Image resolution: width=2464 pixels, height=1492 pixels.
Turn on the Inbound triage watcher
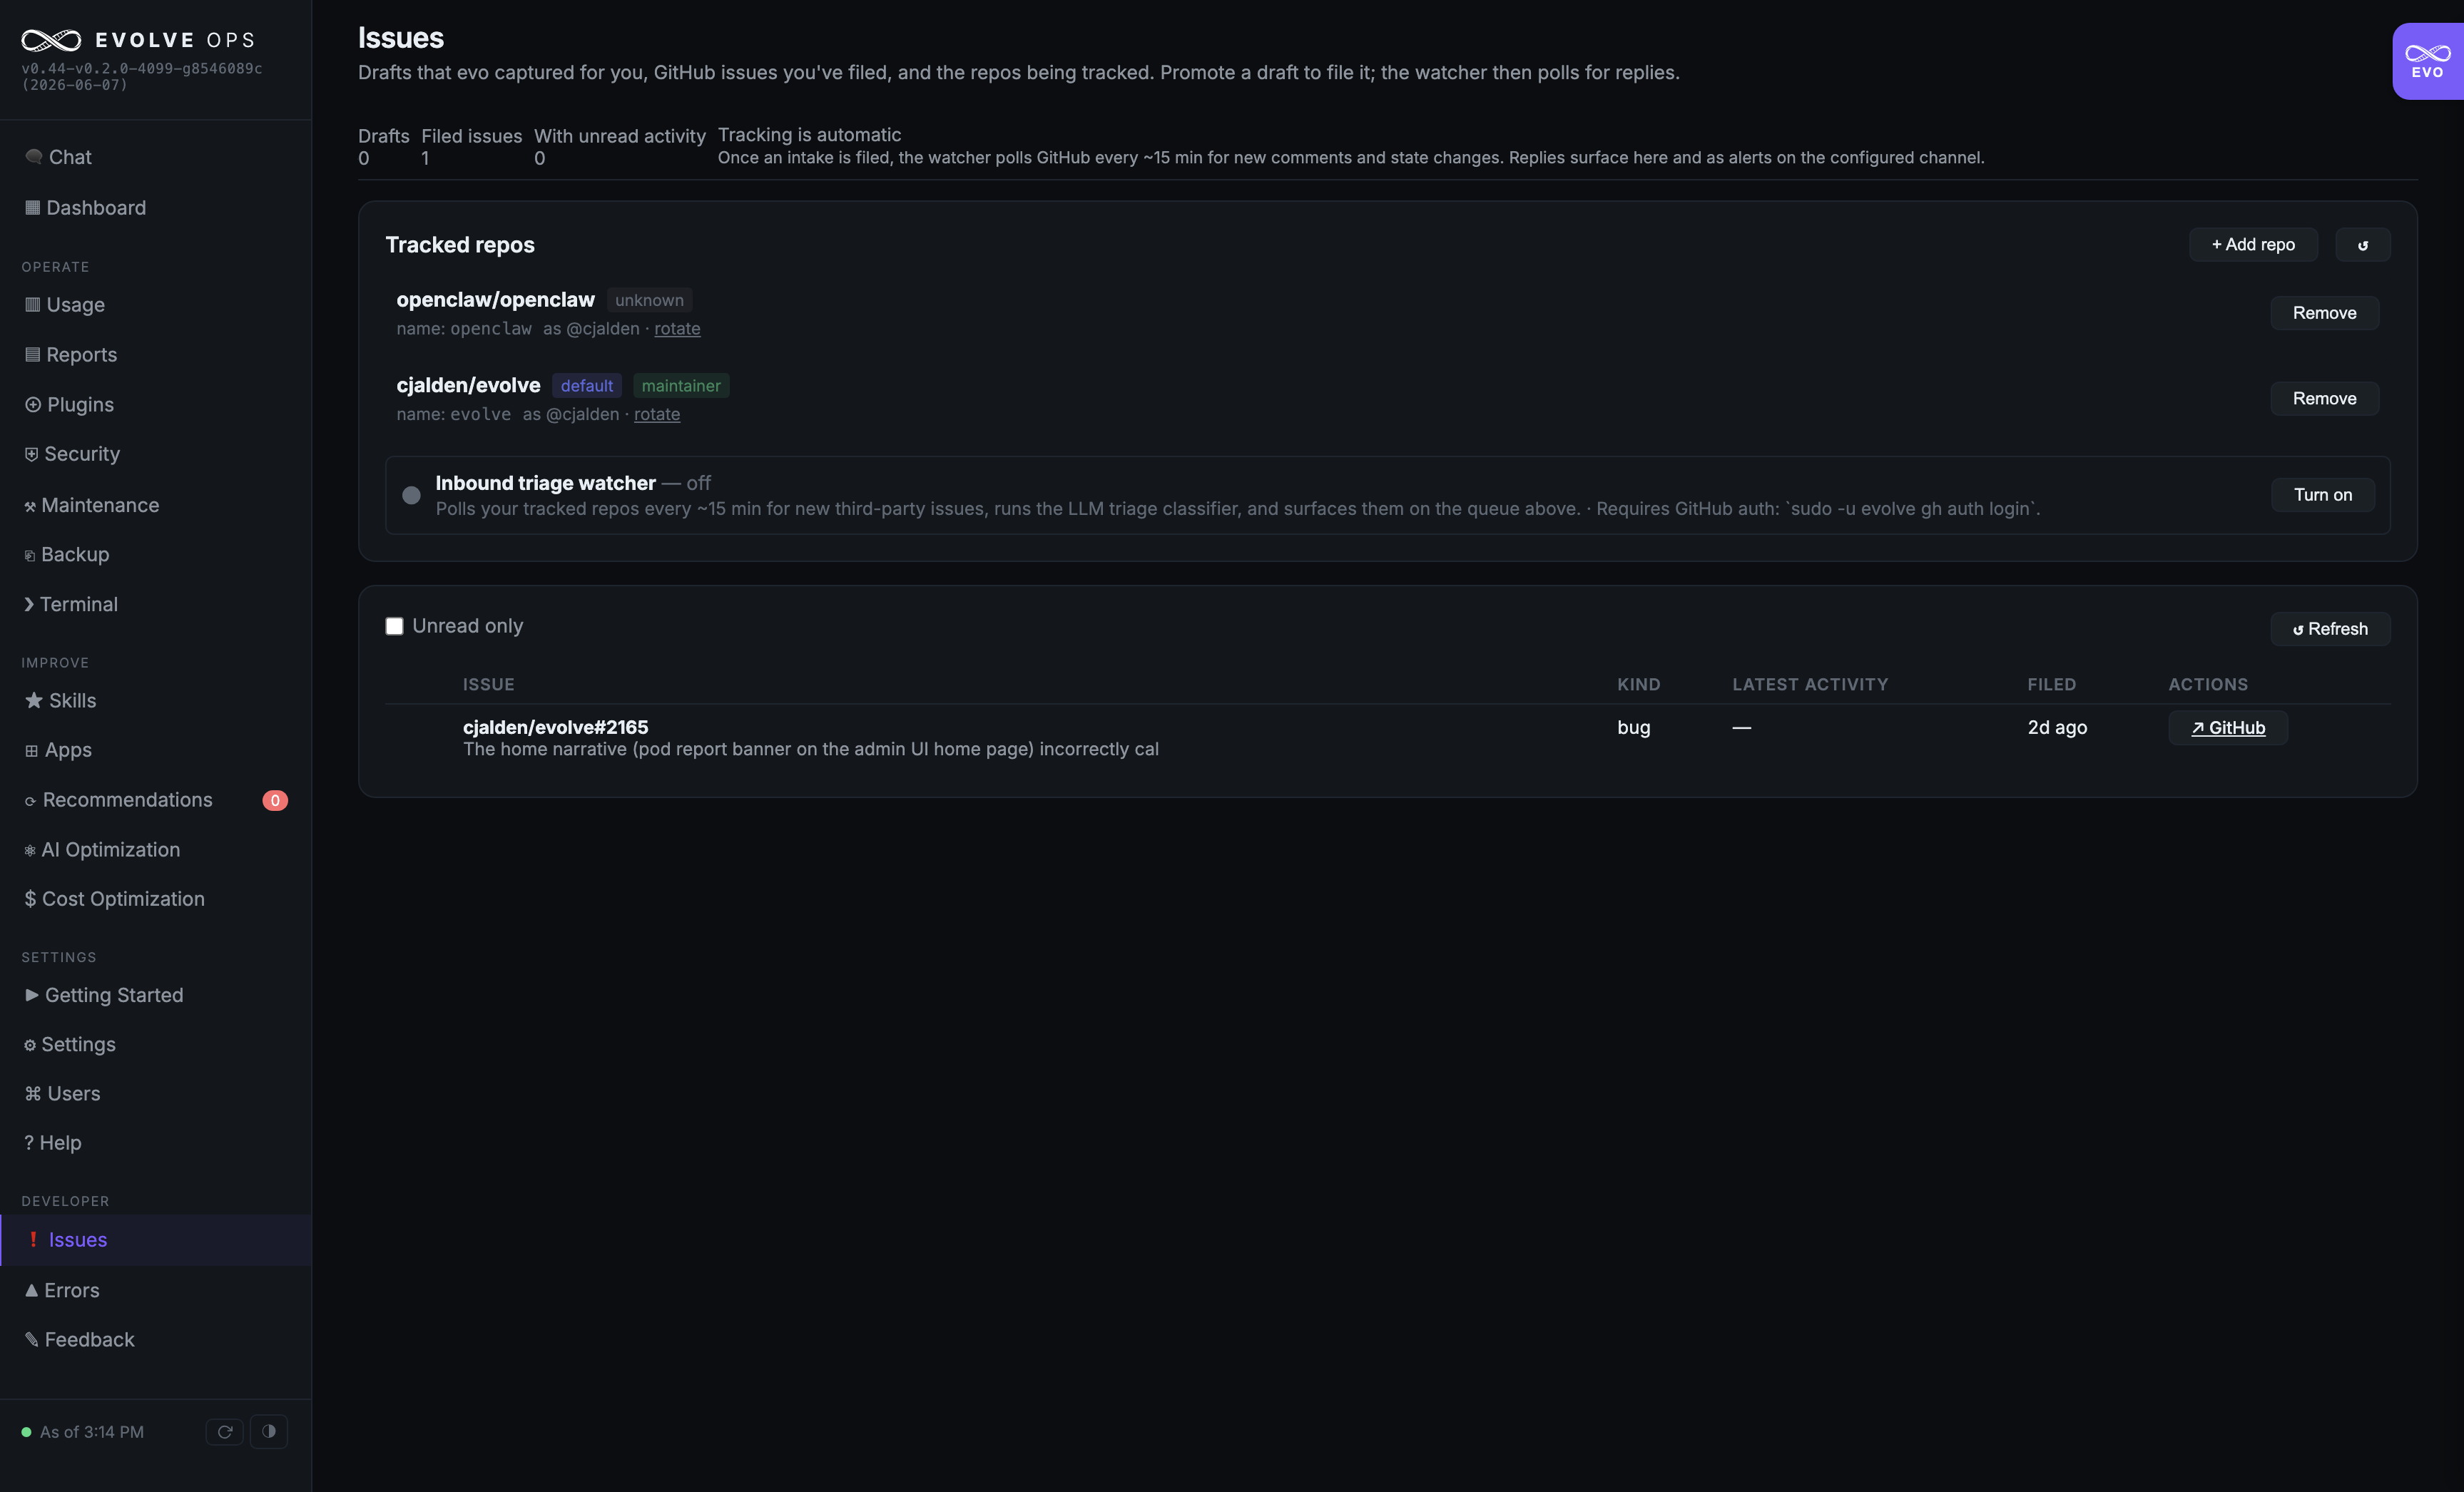2322,495
